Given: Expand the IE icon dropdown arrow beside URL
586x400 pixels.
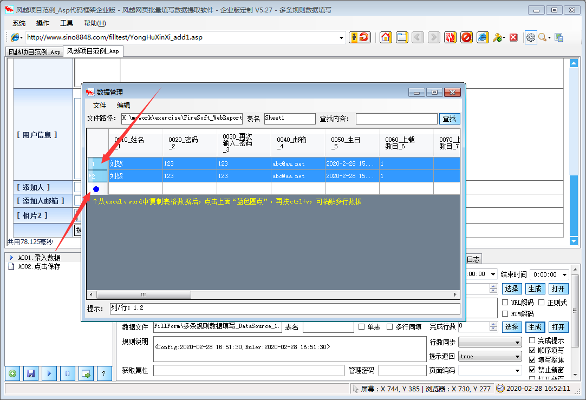Looking at the screenshot, I should 21,38.
